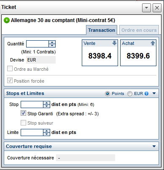Sell at the Vente price 8398.4
164x170 pixels.
[100, 53]
